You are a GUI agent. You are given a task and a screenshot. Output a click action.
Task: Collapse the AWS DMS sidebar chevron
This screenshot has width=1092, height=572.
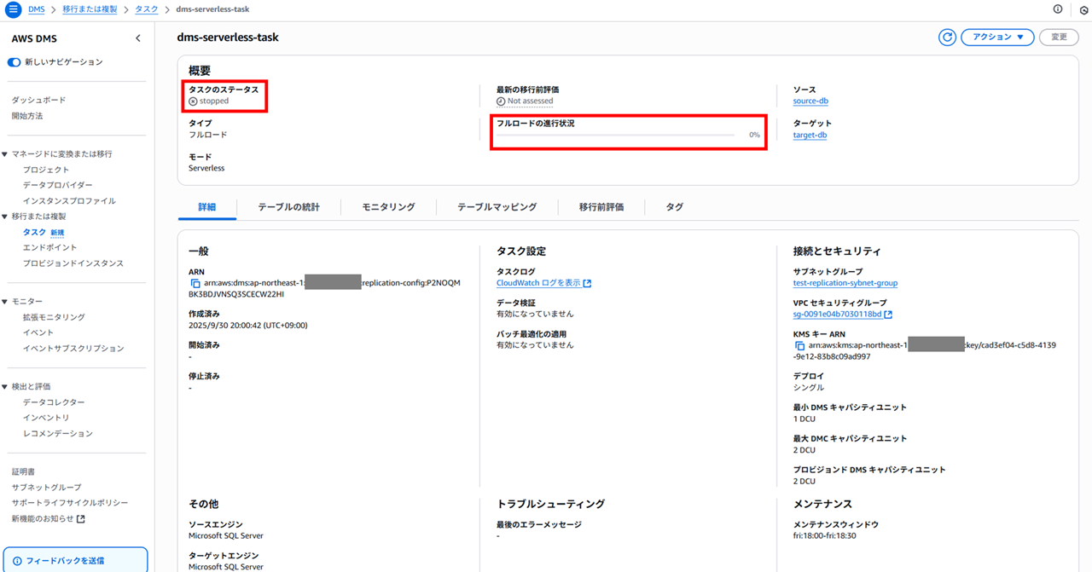point(138,39)
